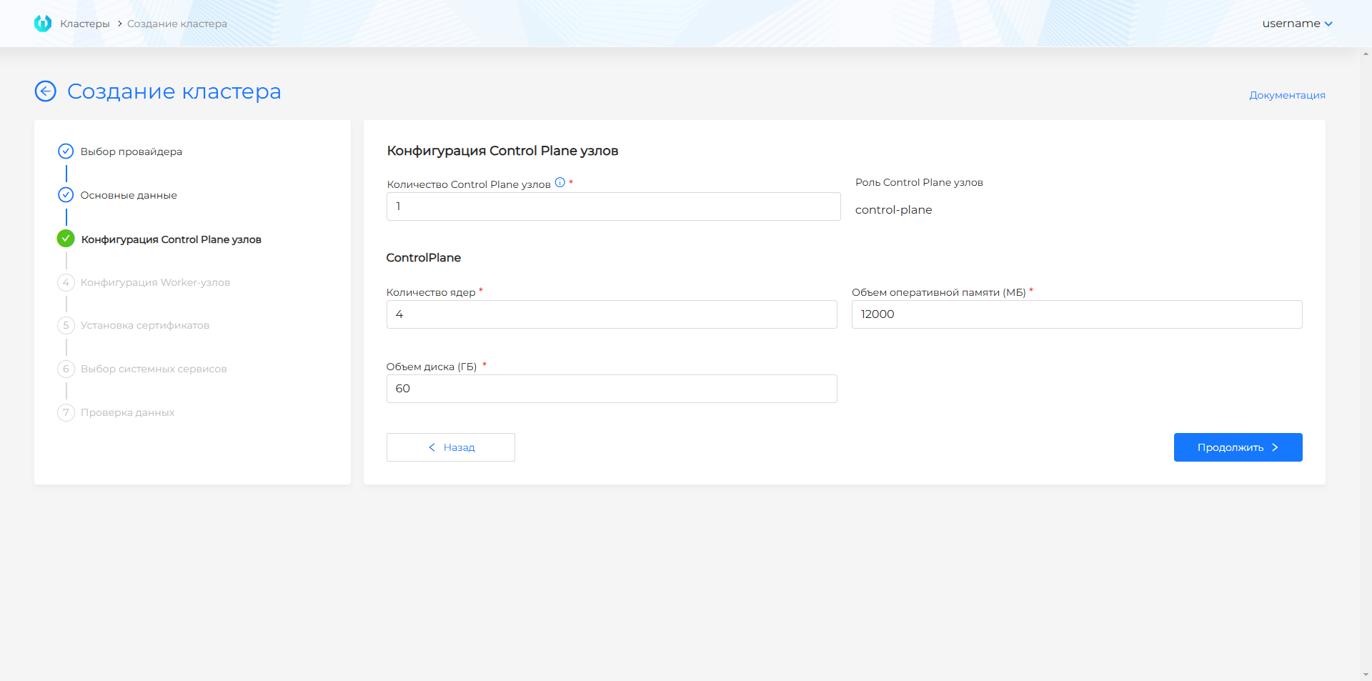This screenshot has height=681, width=1372.
Task: Click step 4 number circle icon
Action: coord(66,282)
